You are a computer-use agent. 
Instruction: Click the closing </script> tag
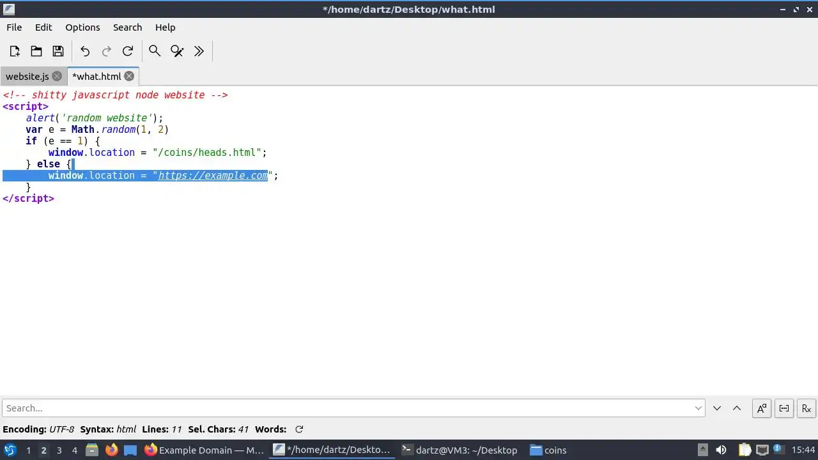(28, 199)
